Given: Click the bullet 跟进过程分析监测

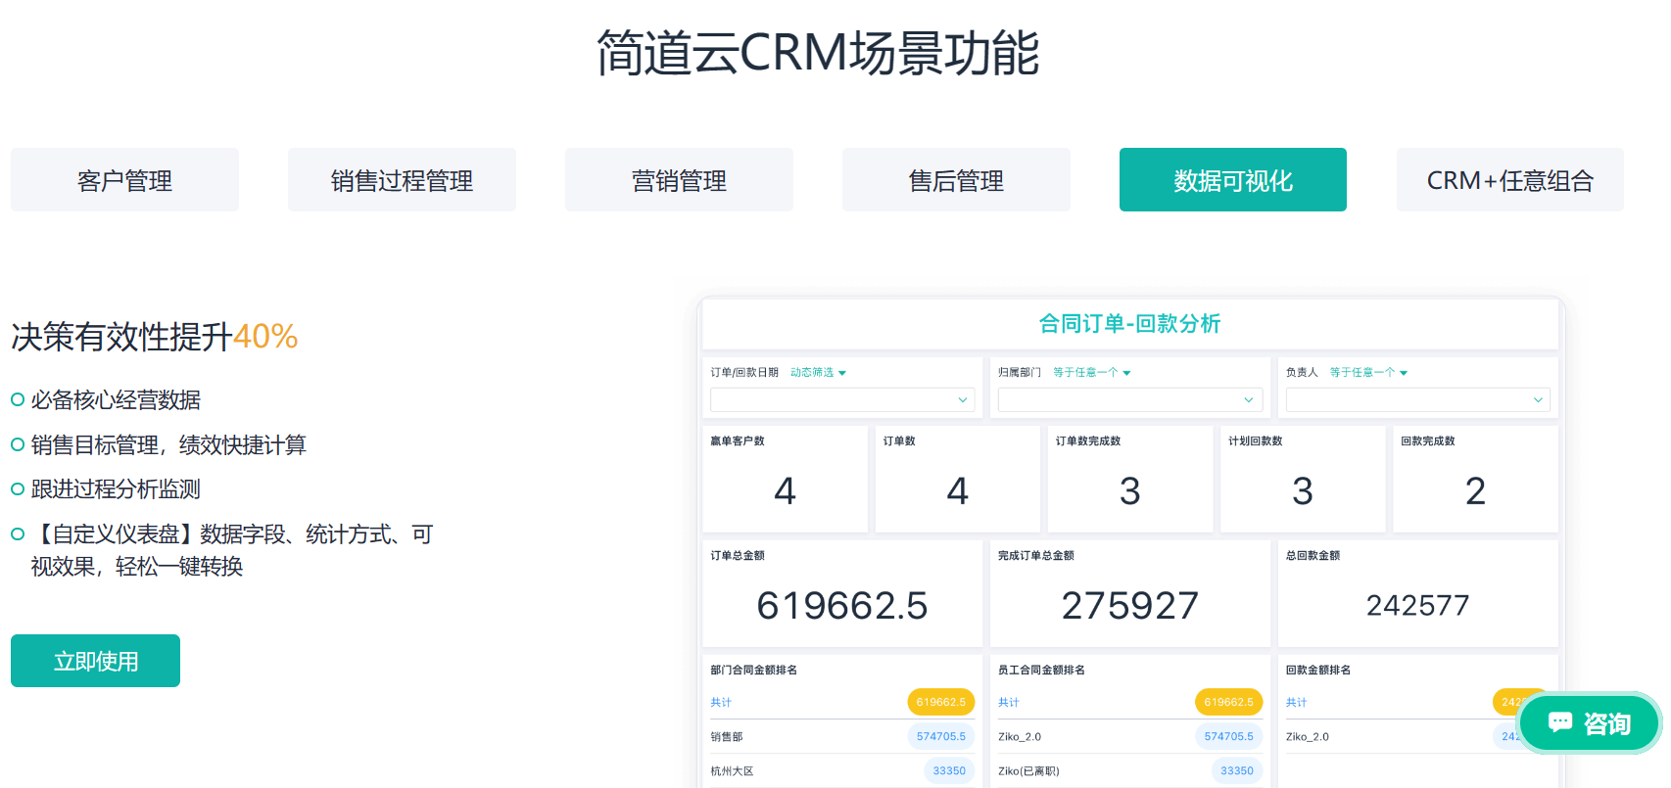Looking at the screenshot, I should pos(116,488).
